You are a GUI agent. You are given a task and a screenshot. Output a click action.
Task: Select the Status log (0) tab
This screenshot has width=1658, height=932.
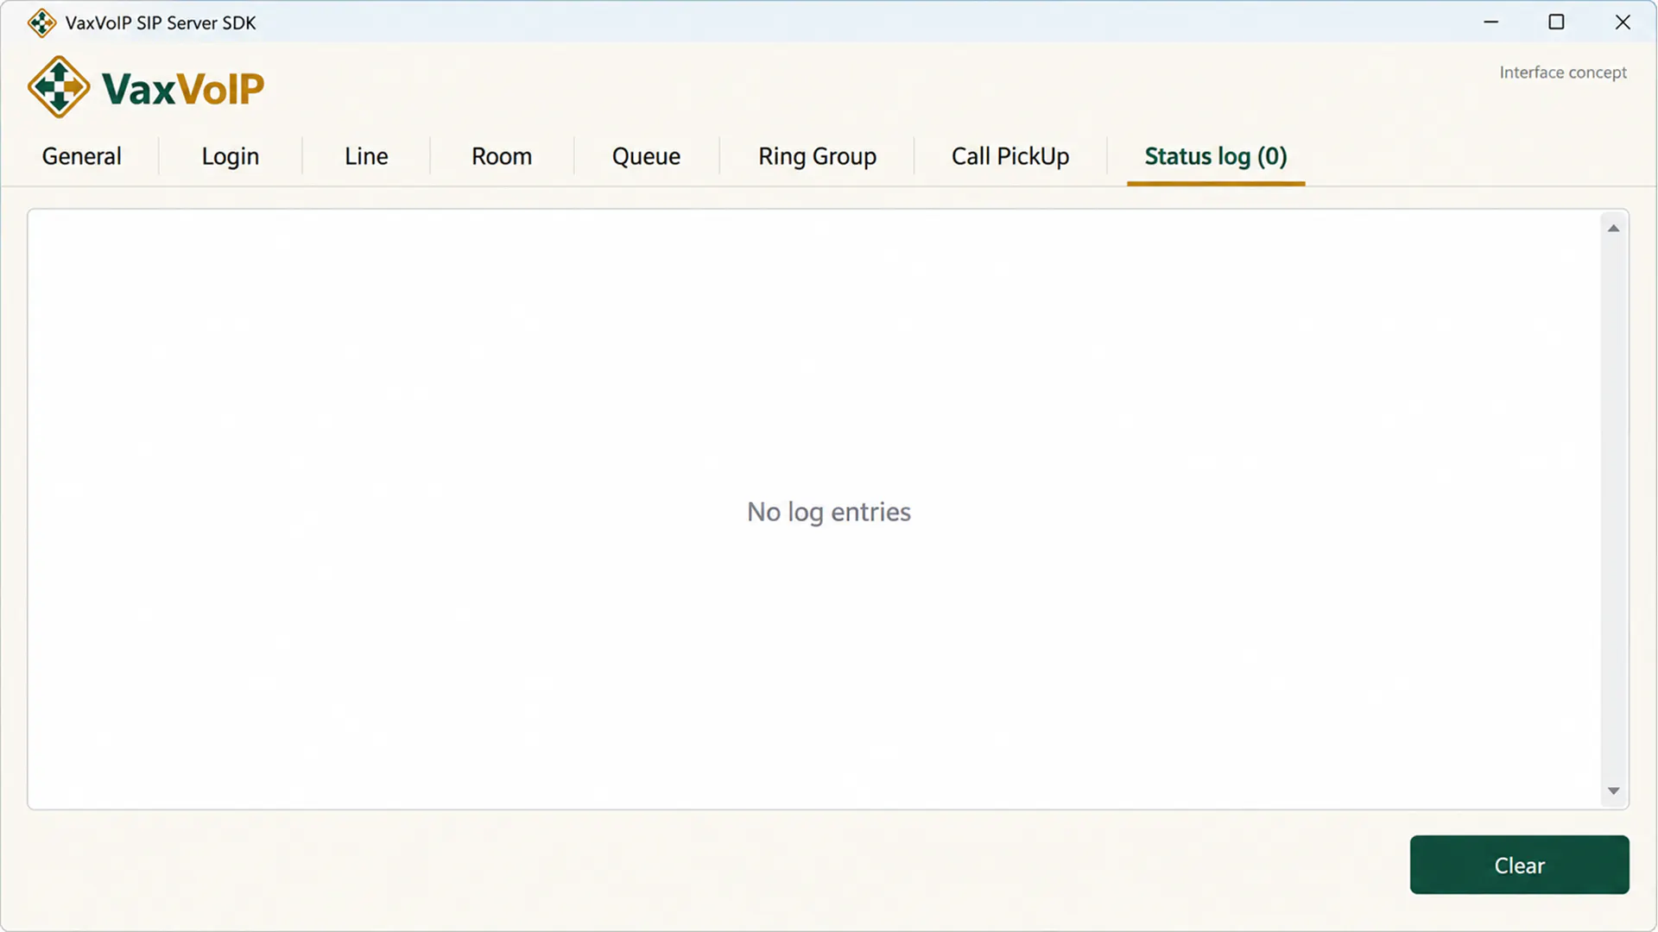click(x=1216, y=156)
